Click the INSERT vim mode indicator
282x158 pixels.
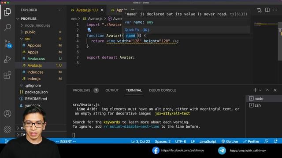[66, 141]
